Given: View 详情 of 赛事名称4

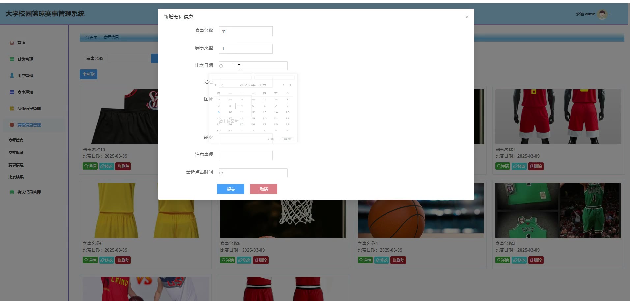Looking at the screenshot, I should [x=365, y=260].
